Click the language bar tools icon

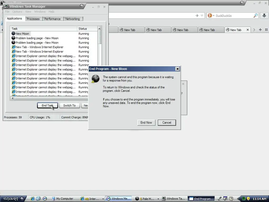(225, 199)
